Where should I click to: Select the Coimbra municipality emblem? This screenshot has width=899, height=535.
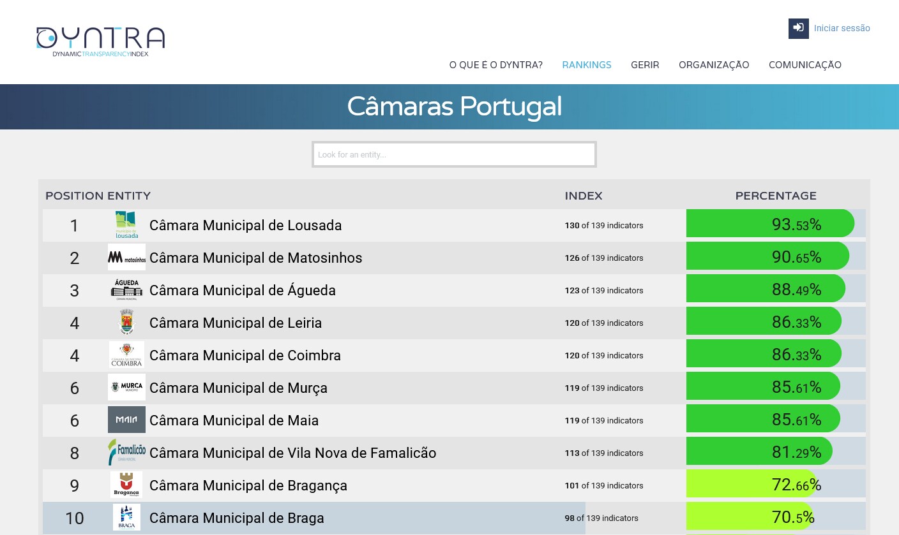126,355
